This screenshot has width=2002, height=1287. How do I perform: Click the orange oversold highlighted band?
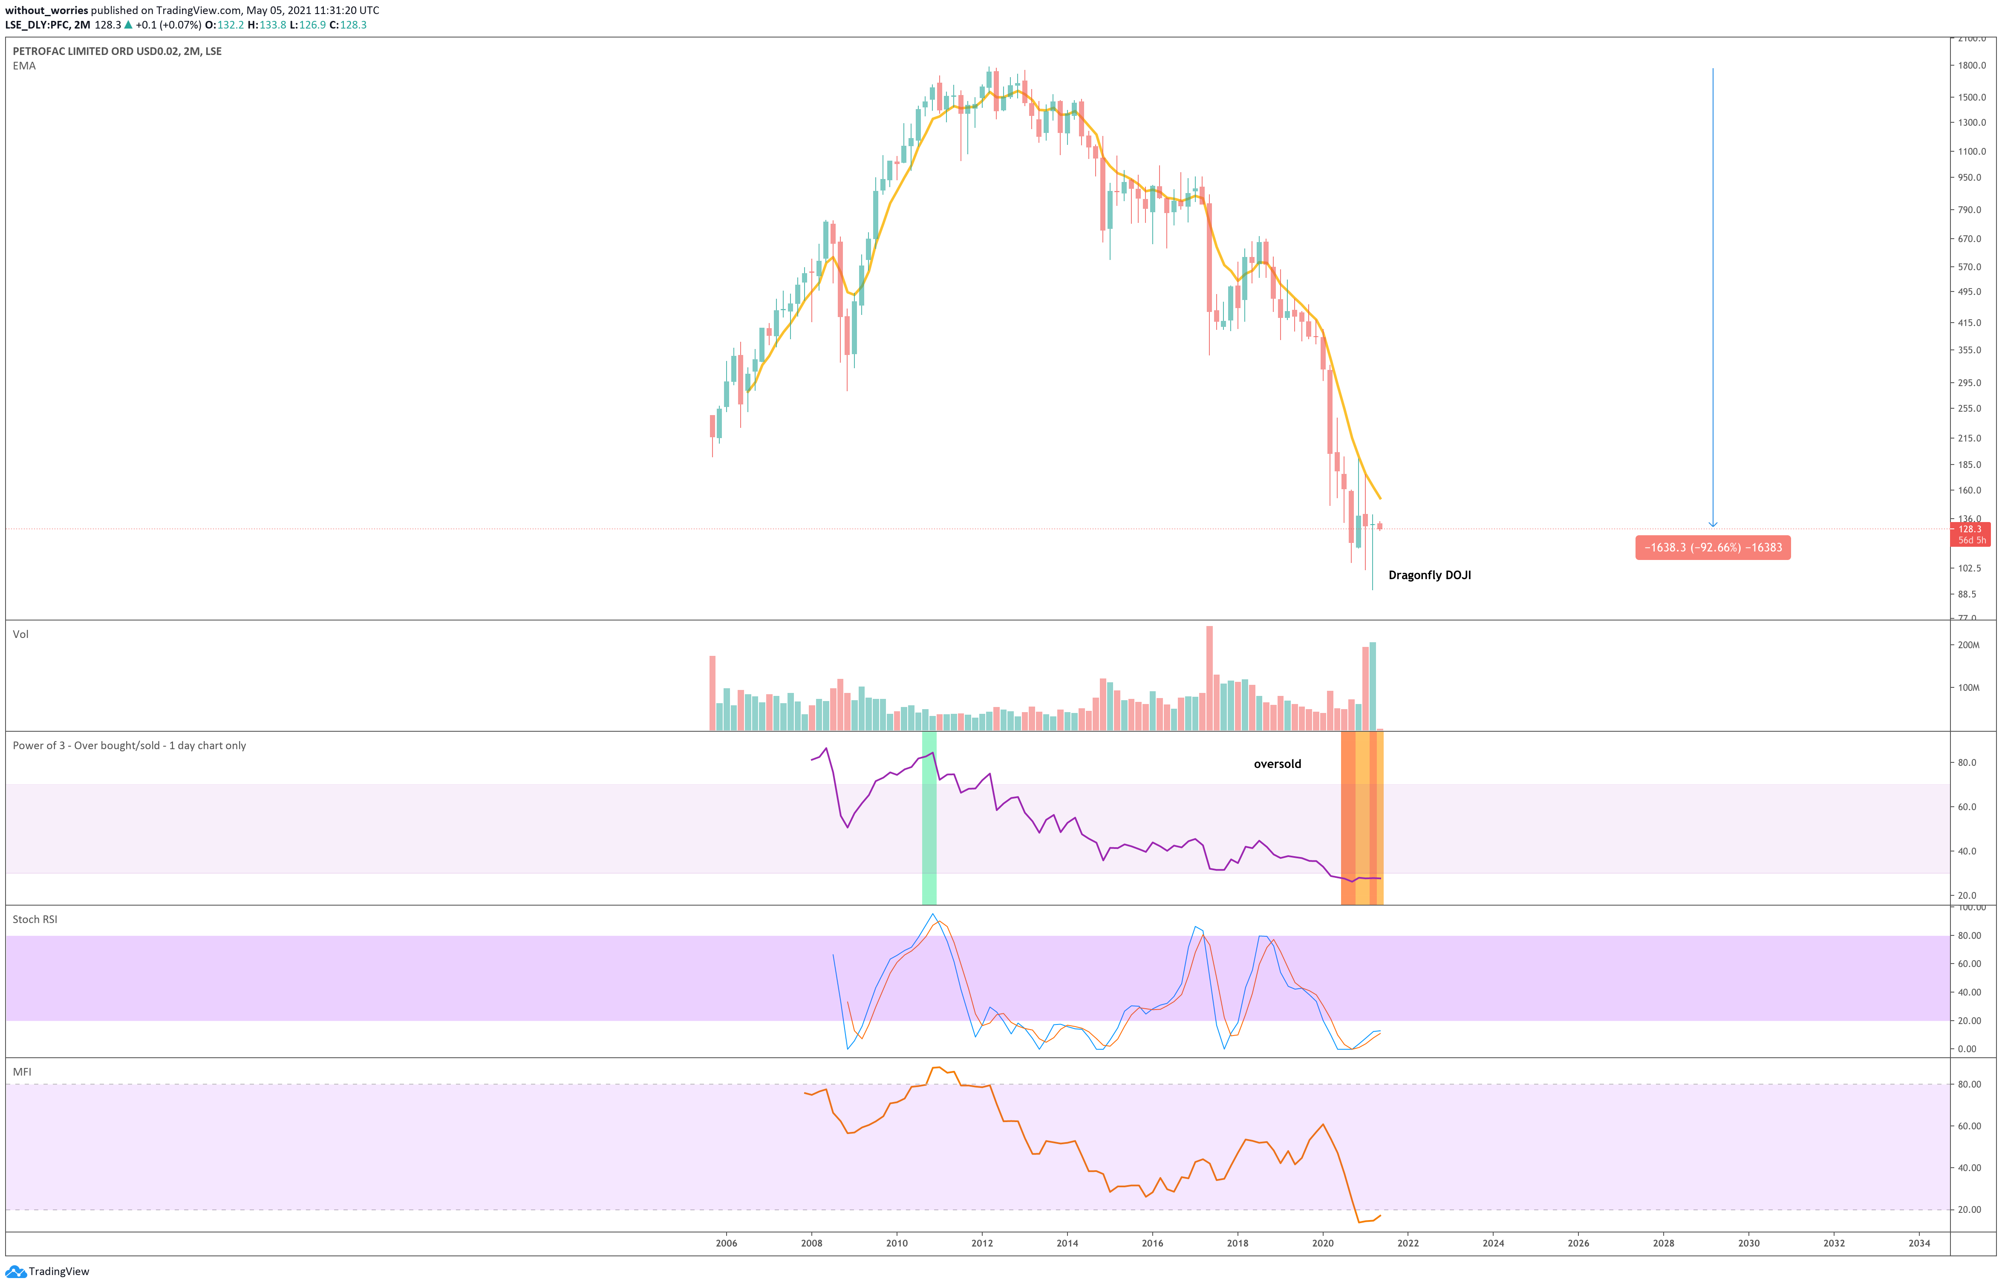[x=1361, y=818]
